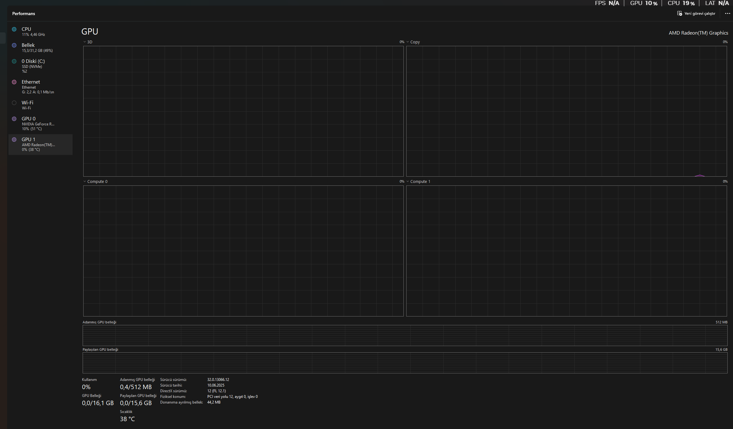Click the disk 0 circle icon

tap(14, 61)
